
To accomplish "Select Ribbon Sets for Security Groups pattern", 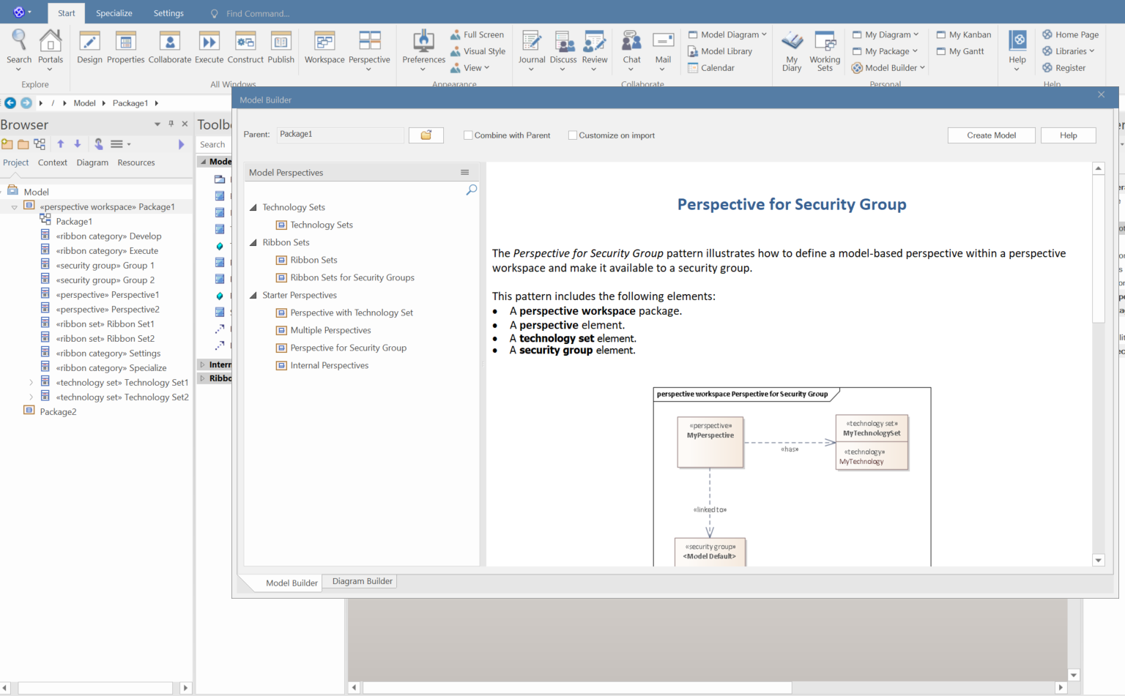I will click(352, 277).
